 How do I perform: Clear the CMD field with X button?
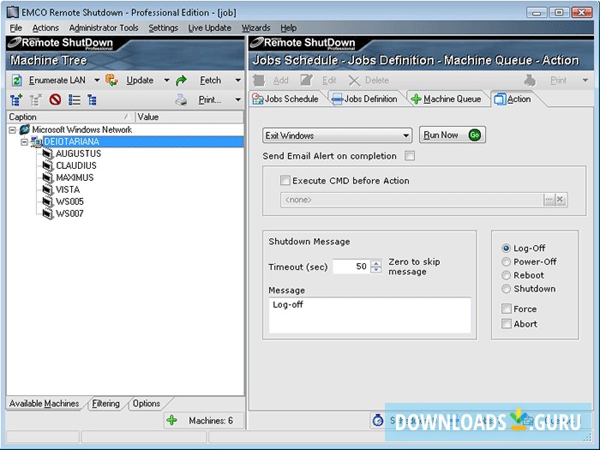pyautogui.click(x=561, y=200)
